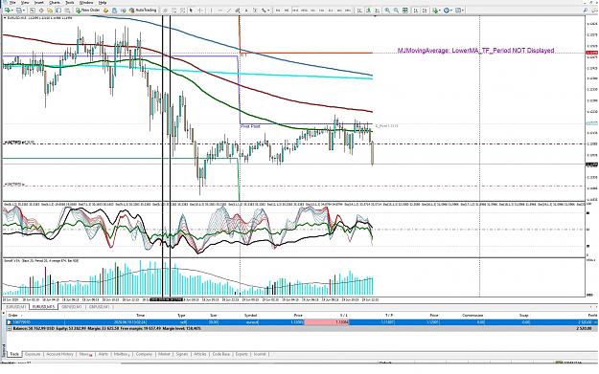The image size is (599, 374).
Task: Open the Strategy Tester icon
Action: pyautogui.click(x=67, y=11)
